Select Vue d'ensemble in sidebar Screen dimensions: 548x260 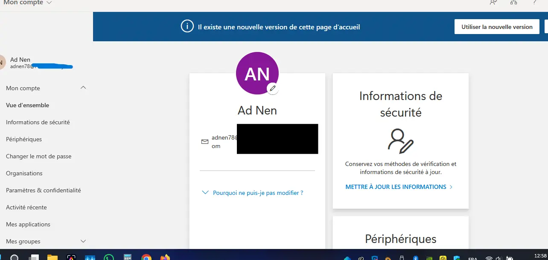tap(28, 105)
